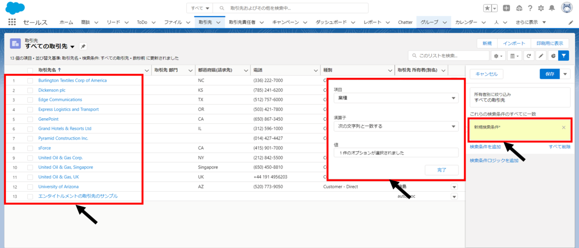This screenshot has width=579, height=248.
Task: Open the レポート tab
Action: point(372,23)
